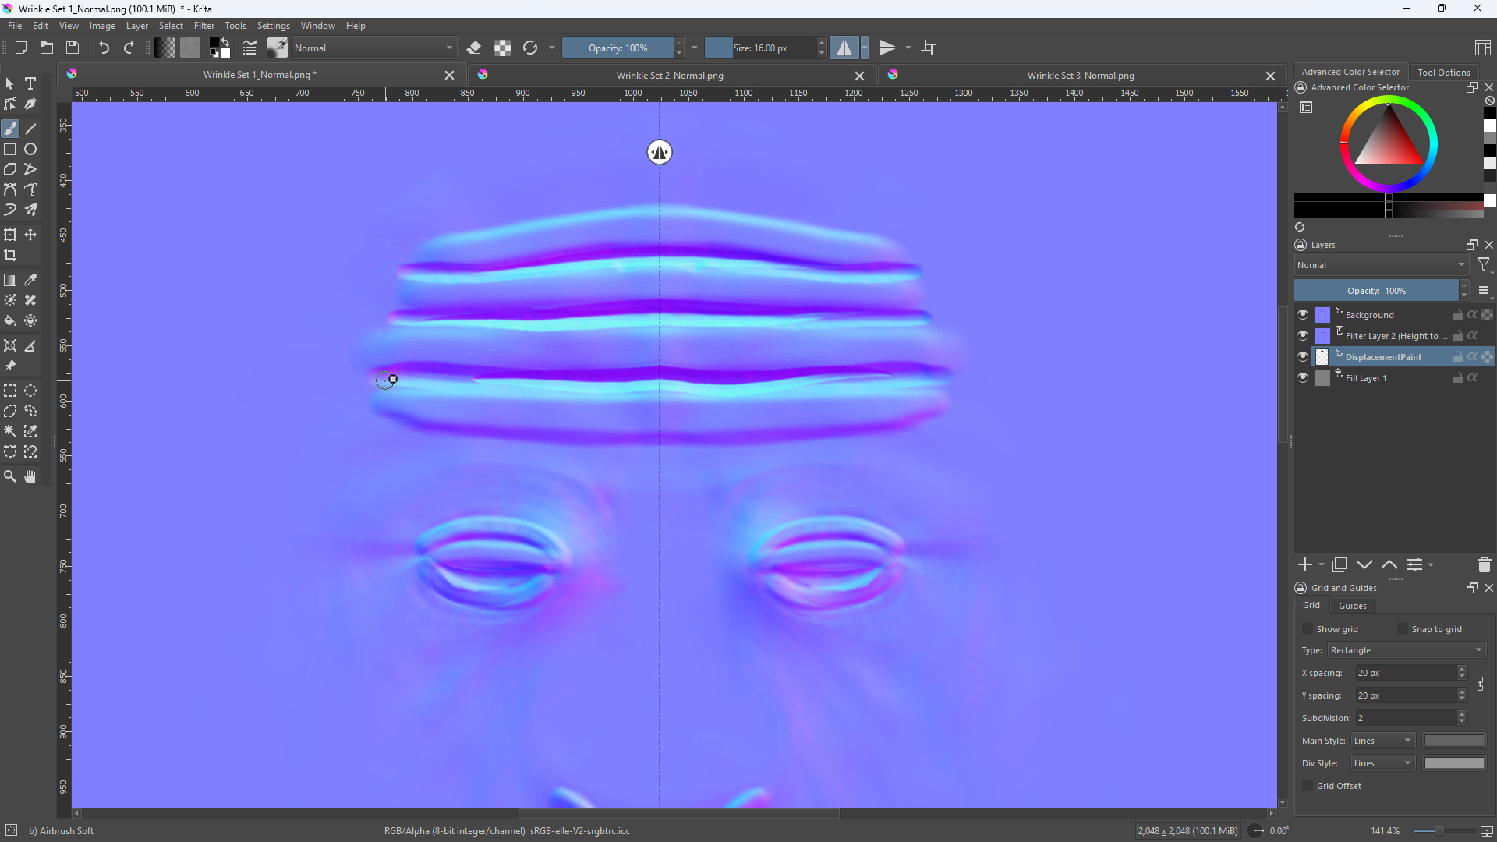Open the Div Style Lines dropdown
1497x842 pixels.
(1383, 763)
